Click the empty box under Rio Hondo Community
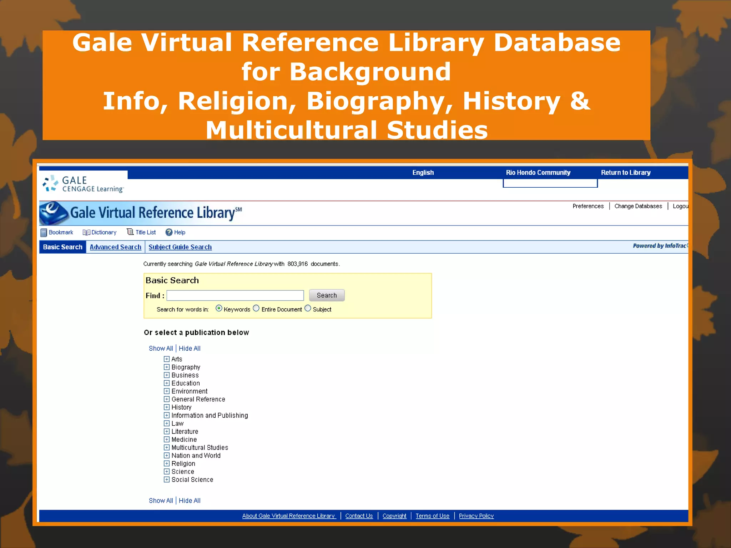Viewport: 731px width, 548px height. [550, 183]
